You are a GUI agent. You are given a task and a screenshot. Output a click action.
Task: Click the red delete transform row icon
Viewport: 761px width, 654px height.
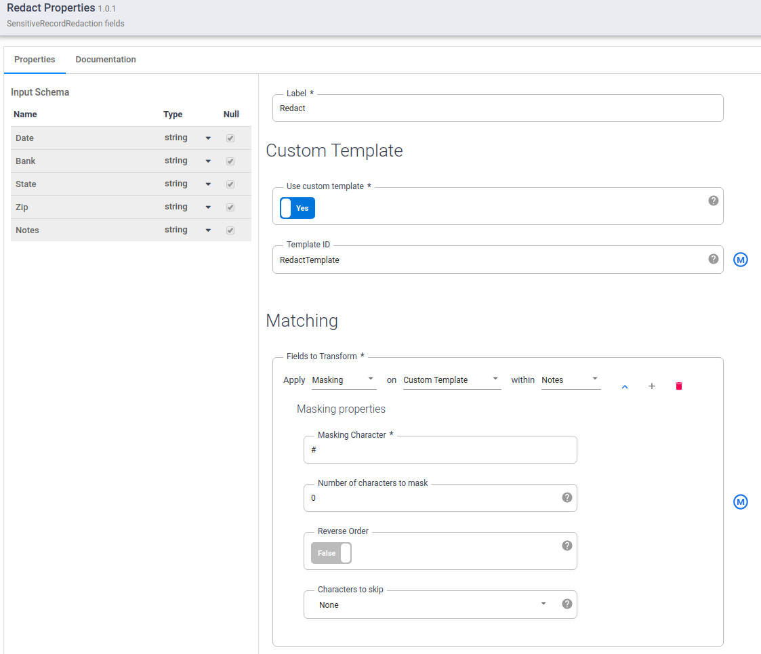point(679,386)
